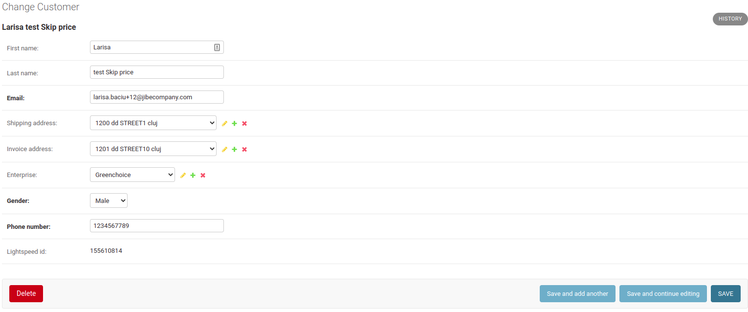Add another shipping address plus icon
The image size is (748, 312).
(234, 123)
